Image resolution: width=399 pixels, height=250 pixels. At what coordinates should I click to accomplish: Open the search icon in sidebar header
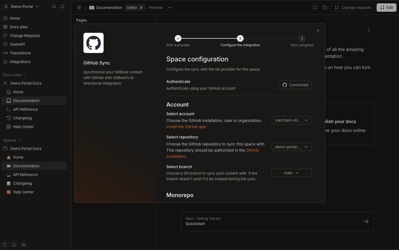coord(54,6)
